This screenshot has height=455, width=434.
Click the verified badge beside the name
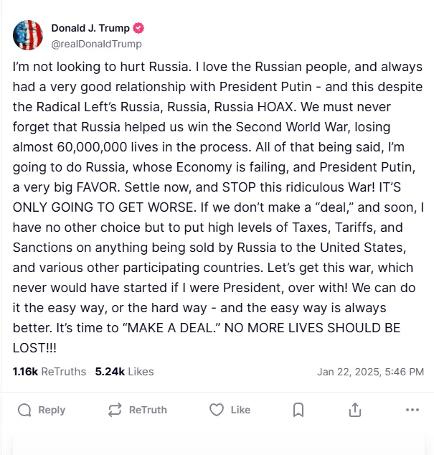point(138,29)
